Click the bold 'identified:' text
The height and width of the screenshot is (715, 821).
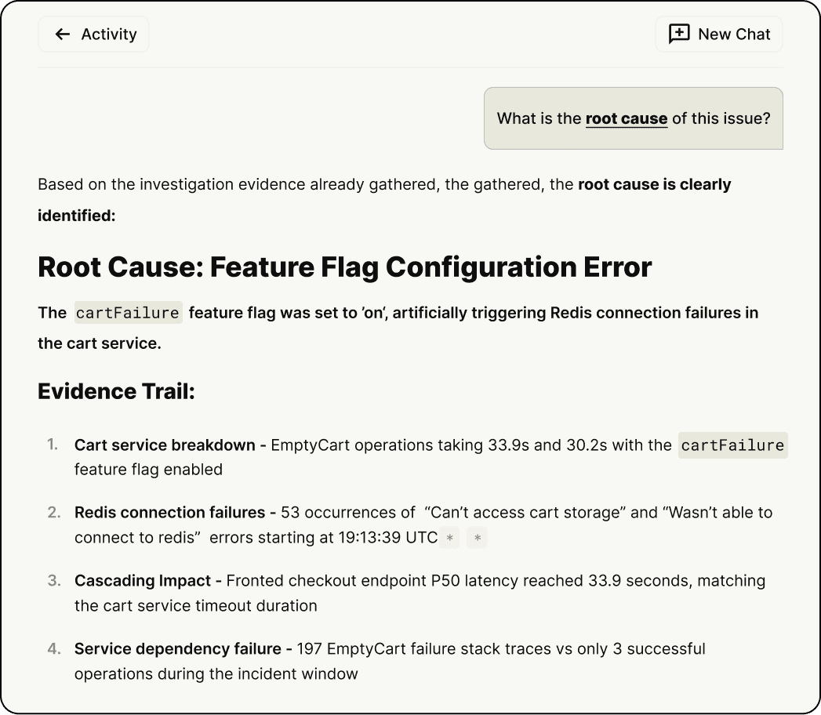[x=77, y=216]
